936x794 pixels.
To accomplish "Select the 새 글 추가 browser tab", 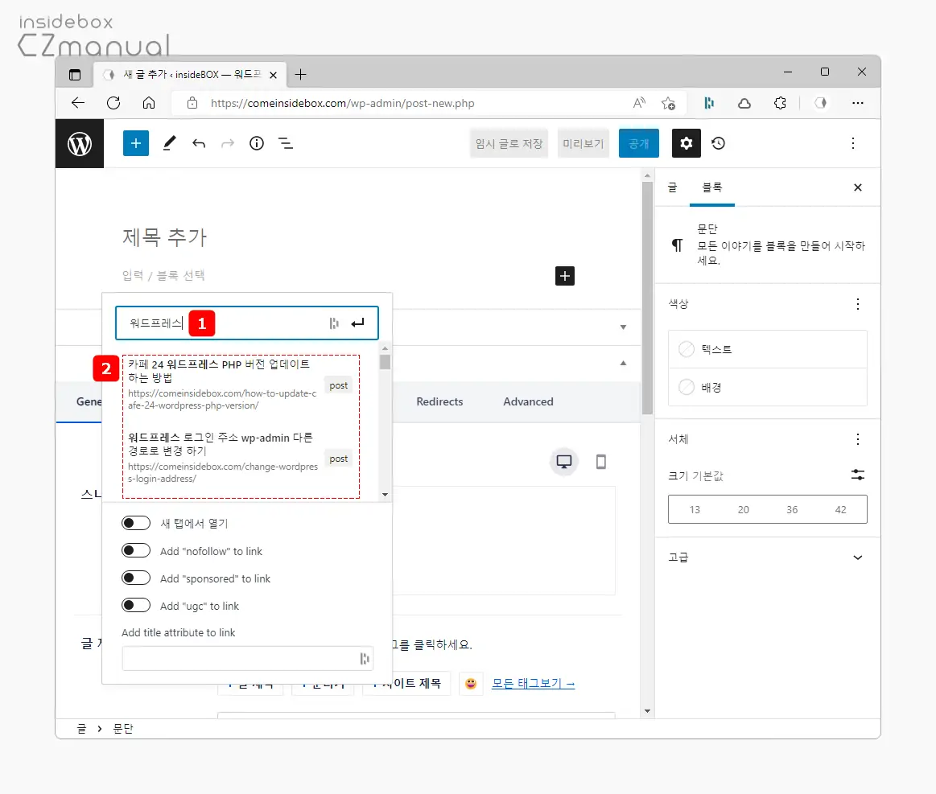I will pos(190,75).
